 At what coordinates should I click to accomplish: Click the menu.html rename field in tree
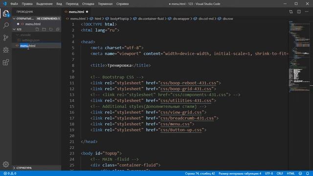pyautogui.click(x=40, y=45)
